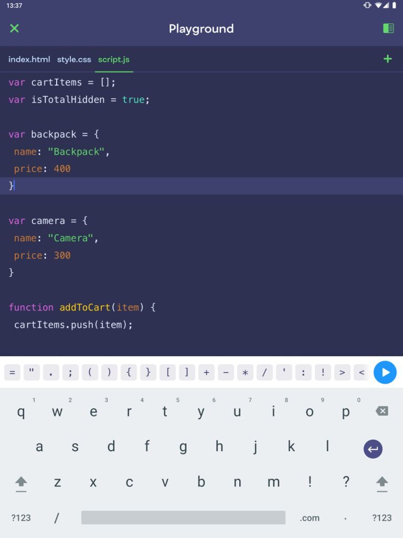Switch to symbols with left ?123 key
Image resolution: width=403 pixels, height=538 pixels.
21,518
